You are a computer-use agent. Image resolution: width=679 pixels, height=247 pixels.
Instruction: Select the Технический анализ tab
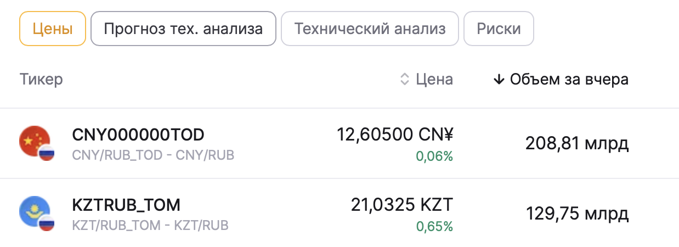tap(370, 29)
